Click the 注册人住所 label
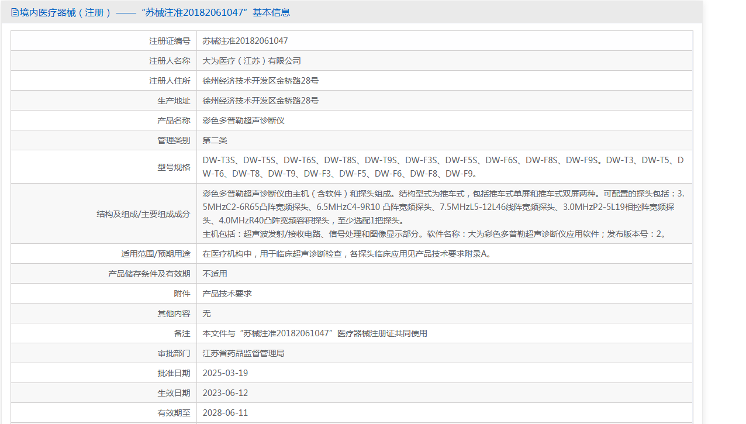 click(170, 81)
